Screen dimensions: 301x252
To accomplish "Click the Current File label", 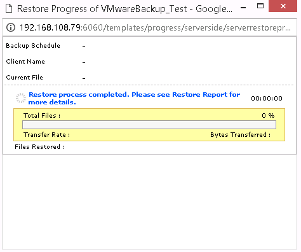I will pos(24,78).
